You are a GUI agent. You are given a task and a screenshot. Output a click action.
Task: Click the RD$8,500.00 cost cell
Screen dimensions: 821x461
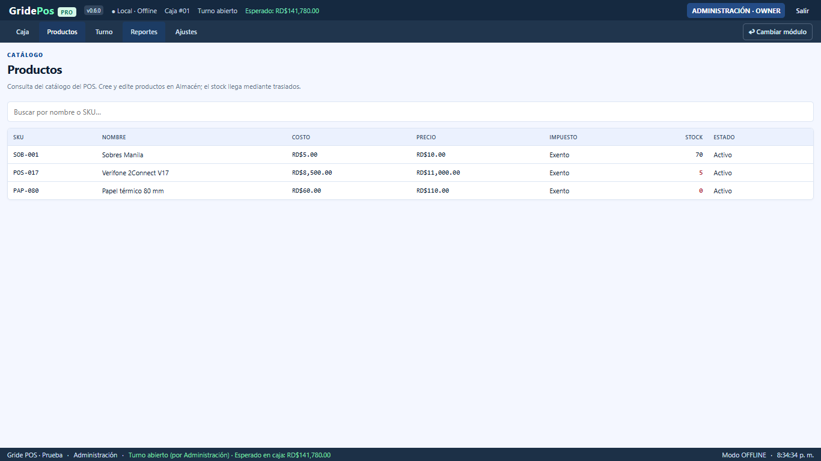click(x=312, y=173)
